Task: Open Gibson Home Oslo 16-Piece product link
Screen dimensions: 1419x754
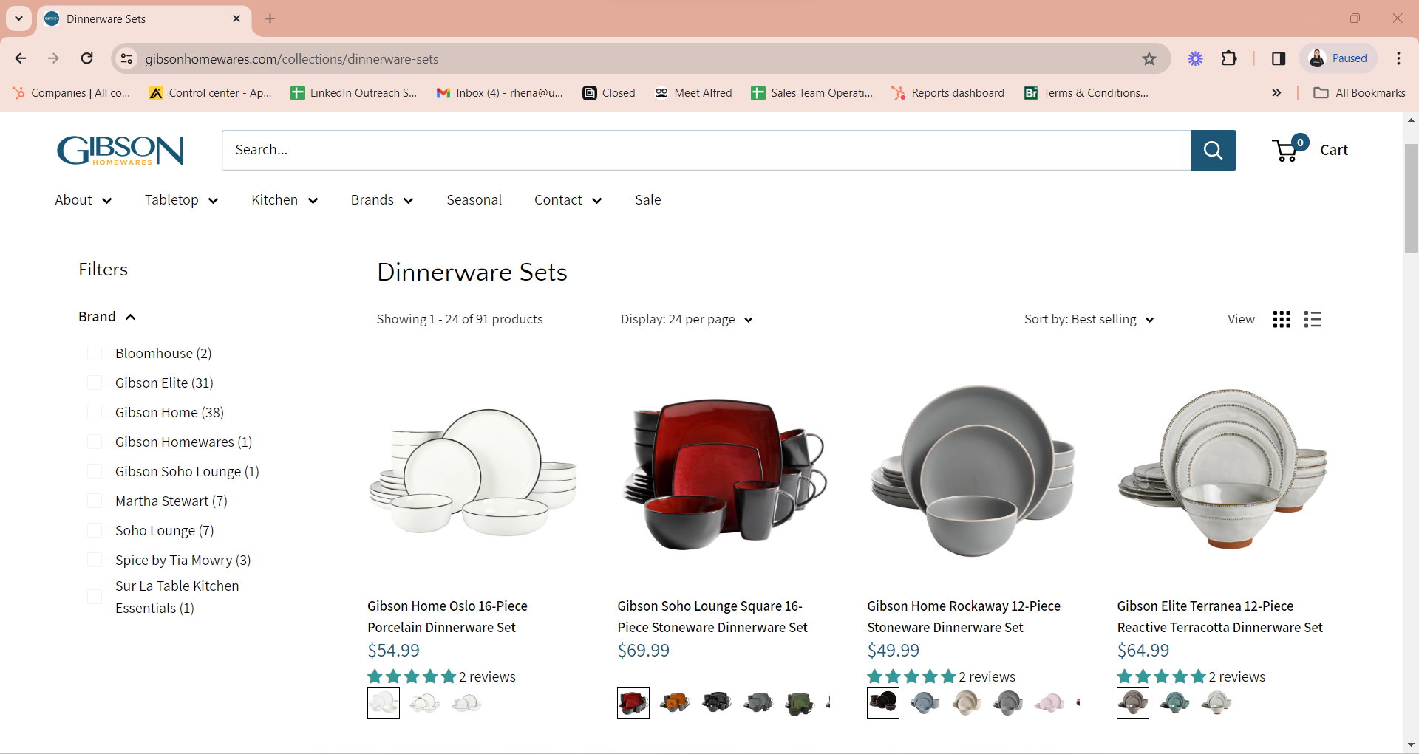Action: coord(448,617)
